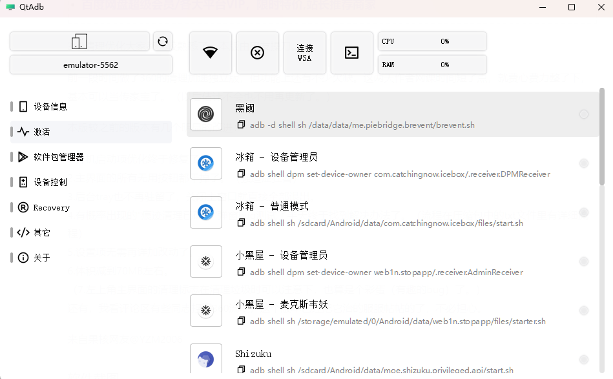The width and height of the screenshot is (613, 379).
Task: Copy the 小黑屋 starter.sh command
Action: [241, 321]
